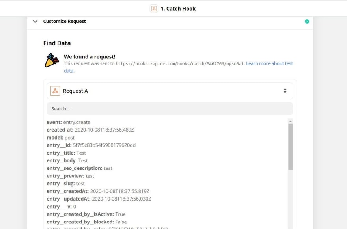Select the created_at 2020-10-08T18:37:56.489Z row
Image resolution: width=347 pixels, height=229 pixels.
tap(90, 130)
